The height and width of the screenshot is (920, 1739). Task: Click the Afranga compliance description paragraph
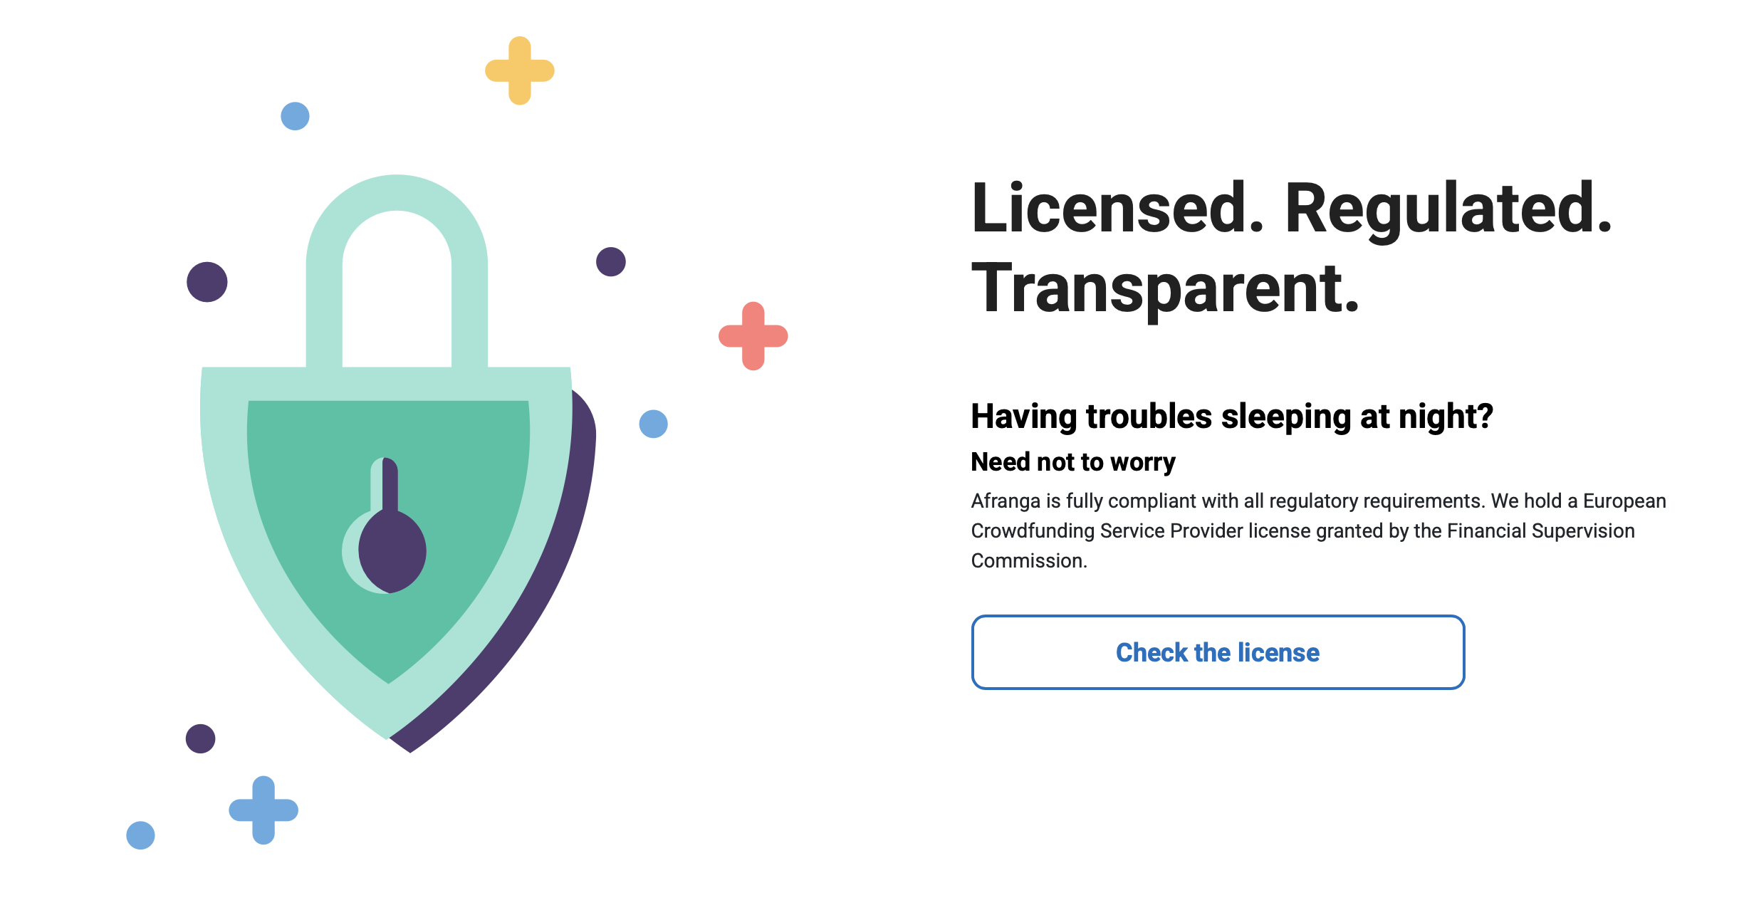[x=1317, y=530]
